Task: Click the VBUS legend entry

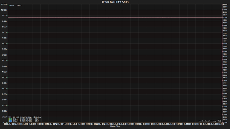Action: point(11,5)
